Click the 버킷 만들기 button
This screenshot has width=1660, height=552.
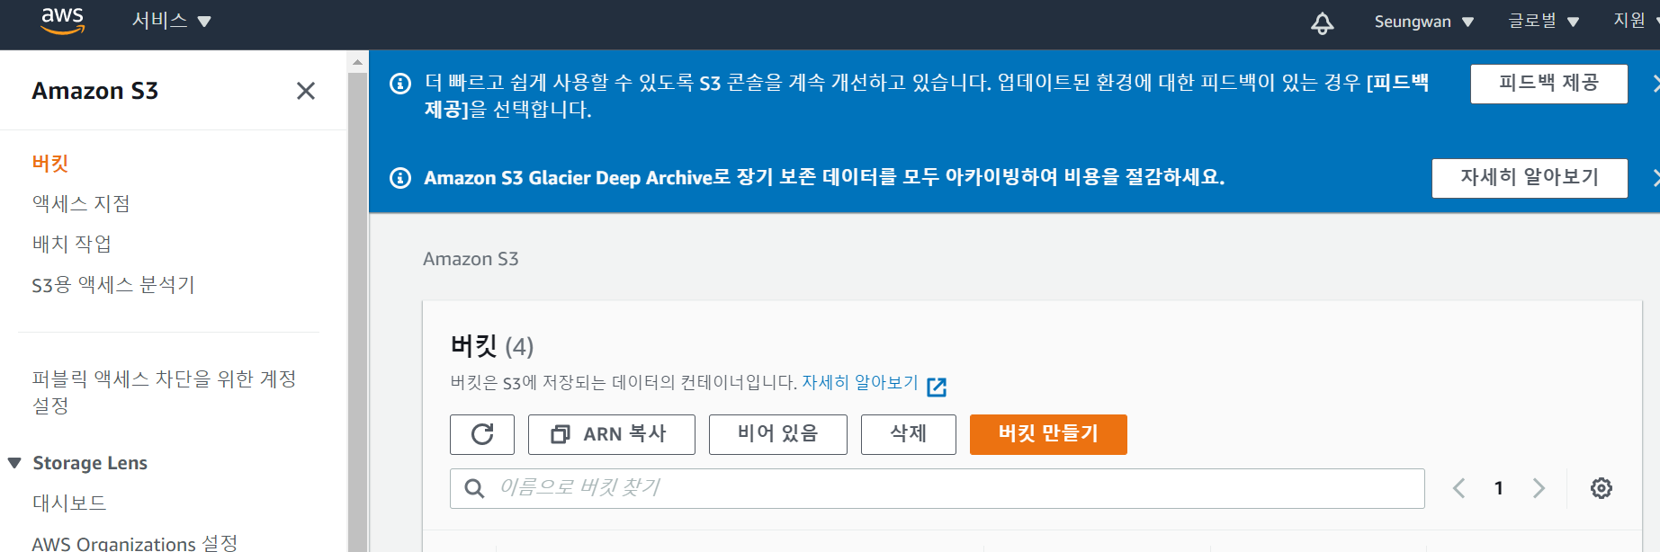(1048, 434)
